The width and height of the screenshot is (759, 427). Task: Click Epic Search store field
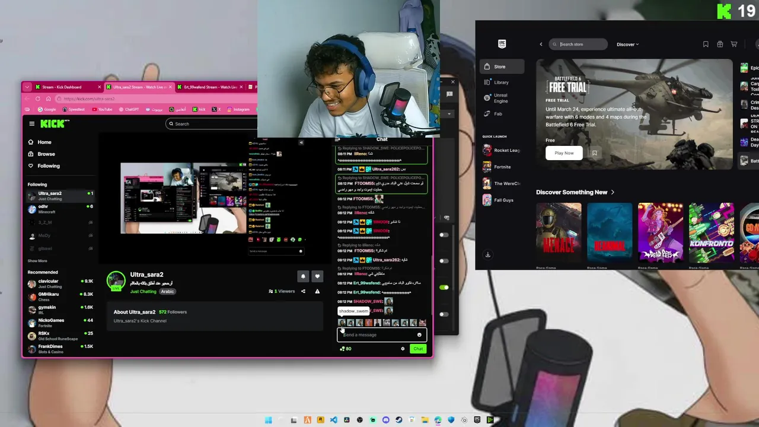coord(578,44)
